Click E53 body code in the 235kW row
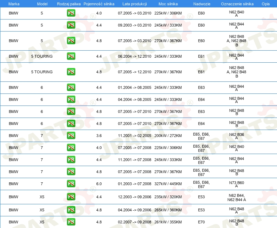 click(201, 196)
